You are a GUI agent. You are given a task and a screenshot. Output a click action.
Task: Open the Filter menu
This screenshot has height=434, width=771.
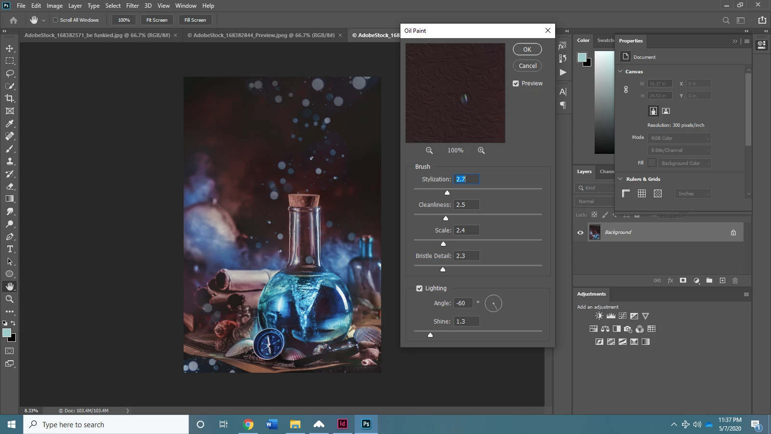pos(133,6)
